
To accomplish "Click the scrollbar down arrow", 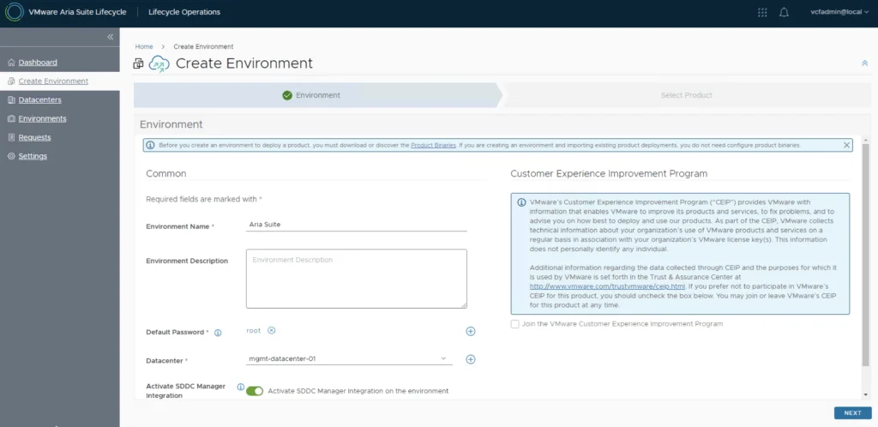I will click(867, 394).
